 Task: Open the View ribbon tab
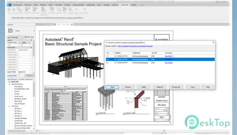(99, 5)
